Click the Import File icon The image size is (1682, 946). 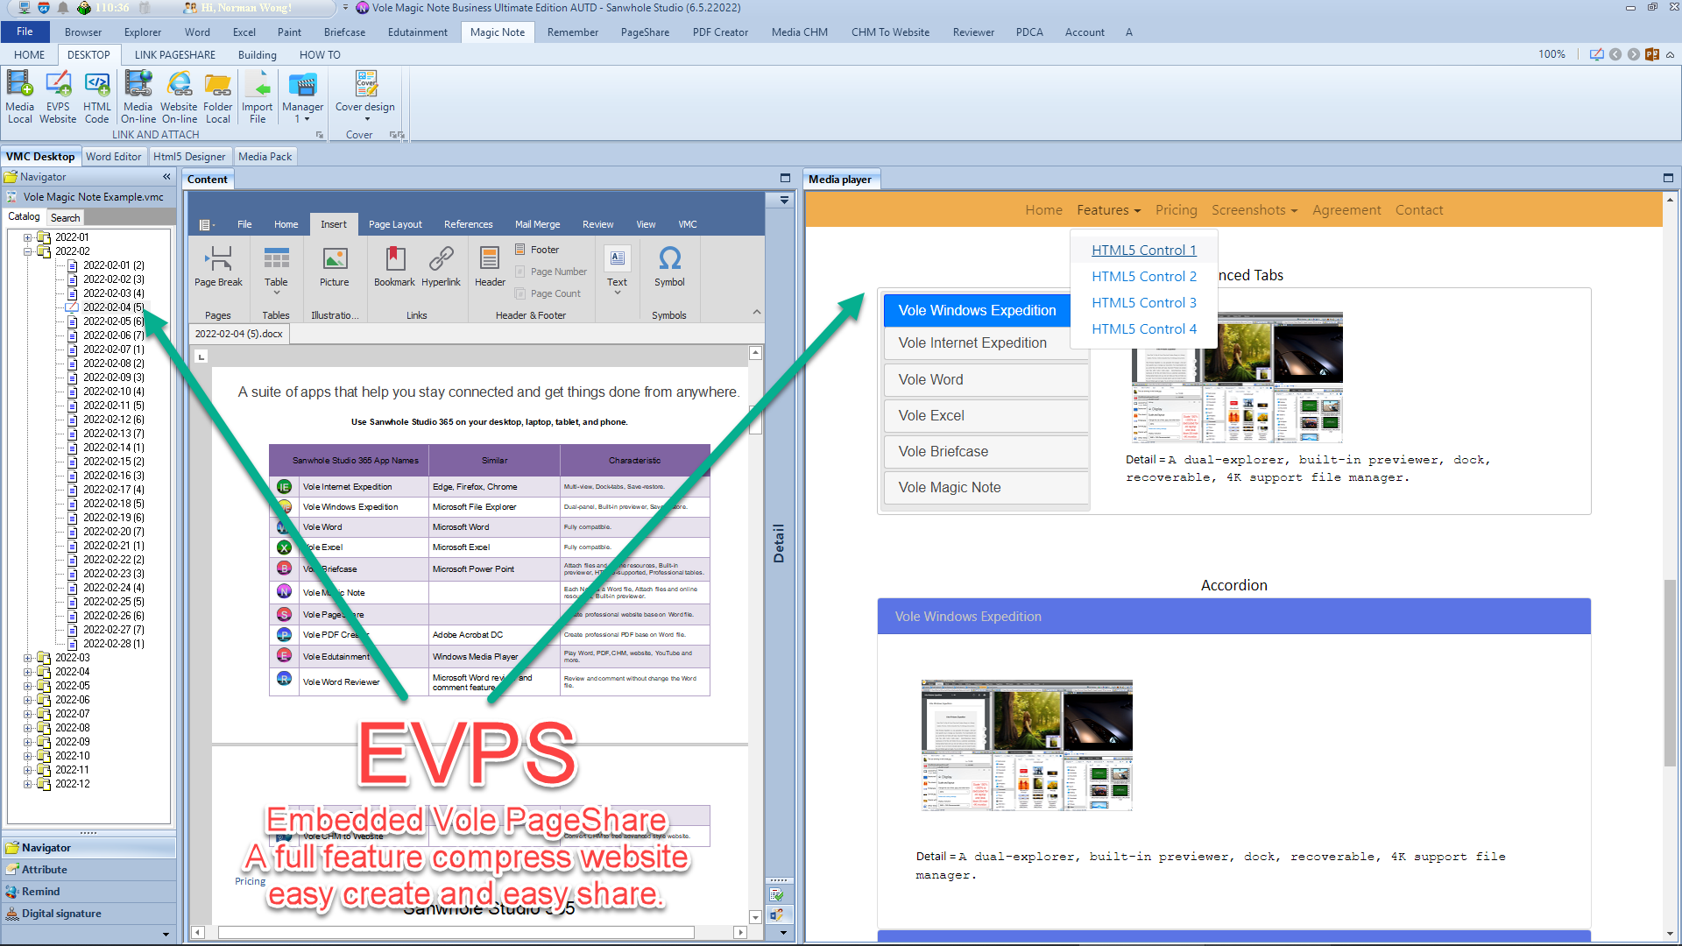tap(258, 97)
